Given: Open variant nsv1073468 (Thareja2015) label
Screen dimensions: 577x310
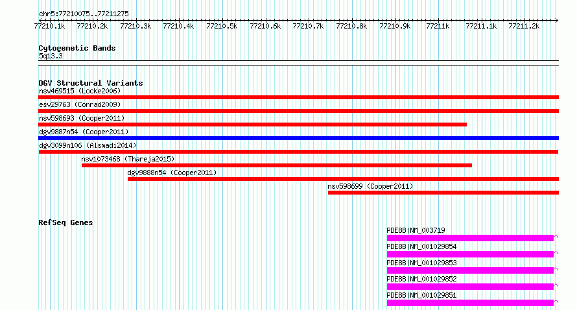Looking at the screenshot, I should pyautogui.click(x=128, y=159).
